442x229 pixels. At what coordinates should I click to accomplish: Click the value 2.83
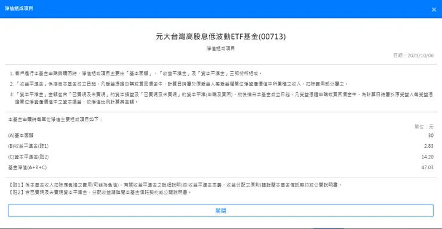429,146
